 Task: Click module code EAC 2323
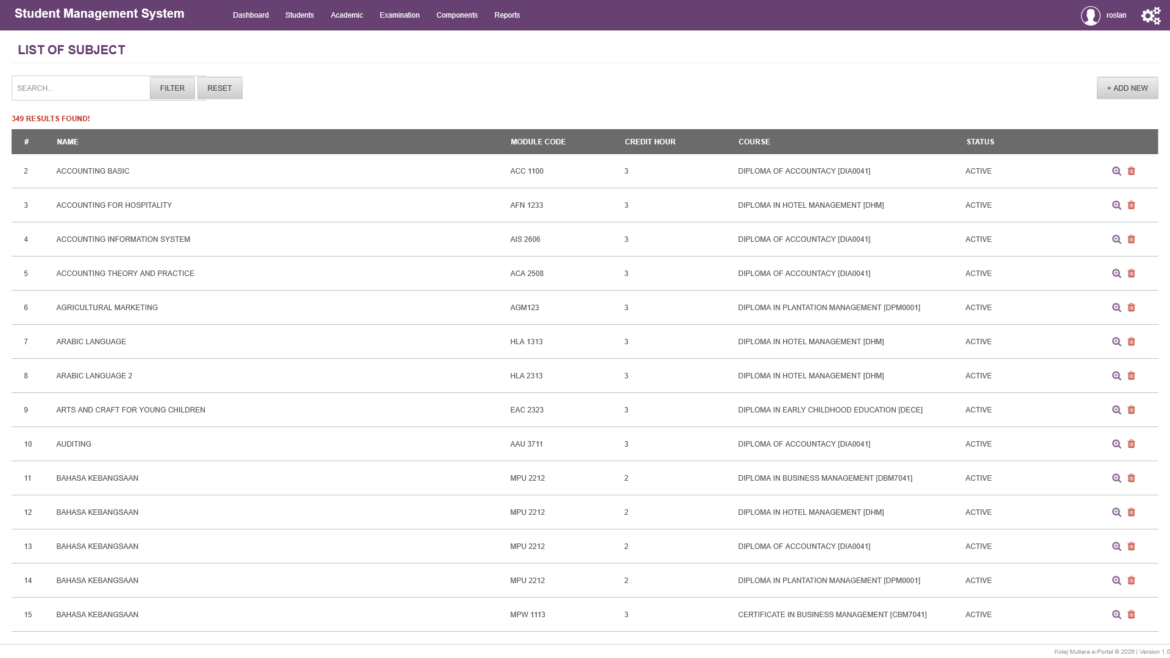[x=526, y=410]
